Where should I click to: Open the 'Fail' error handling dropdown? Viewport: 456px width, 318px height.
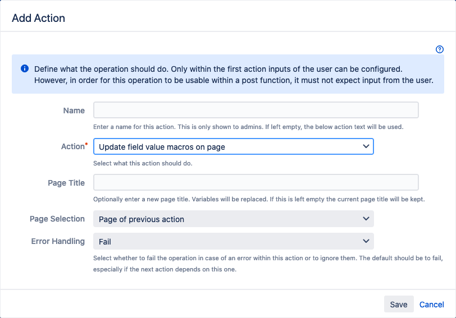pyautogui.click(x=233, y=241)
